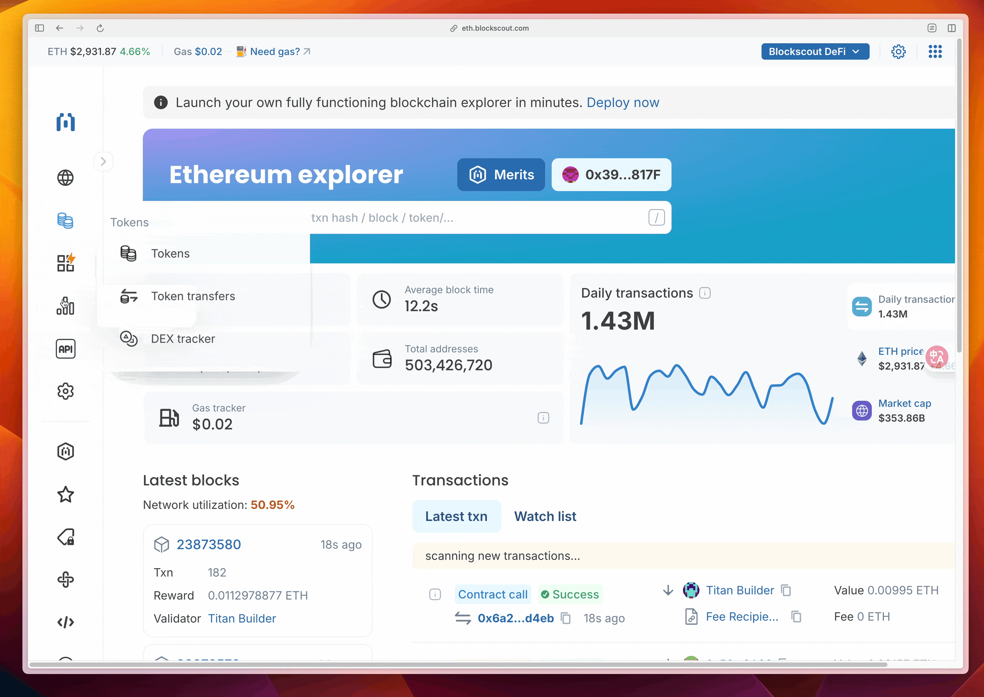Open browser split view icon
The image size is (984, 697).
coord(951,28)
